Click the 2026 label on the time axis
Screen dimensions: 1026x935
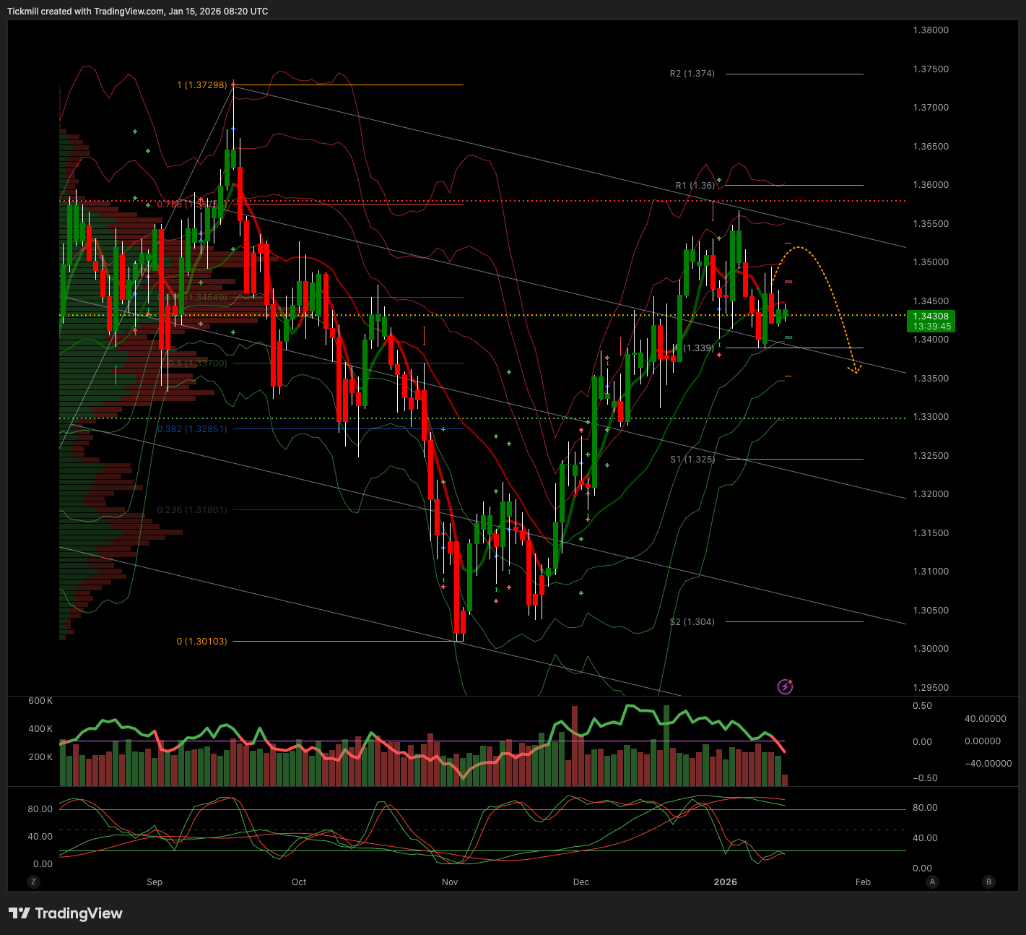[x=725, y=882]
